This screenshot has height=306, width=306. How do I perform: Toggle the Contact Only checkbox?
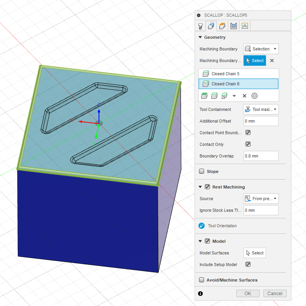coord(248,144)
